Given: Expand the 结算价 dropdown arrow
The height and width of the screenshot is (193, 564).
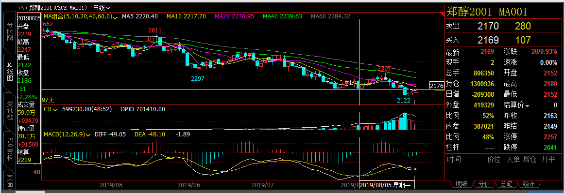Looking at the screenshot, I should pos(527,106).
